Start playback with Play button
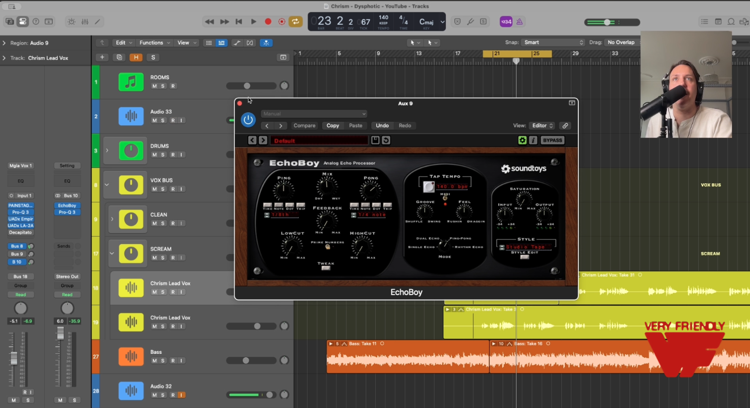Screen dimensions: 750x408 (253, 21)
